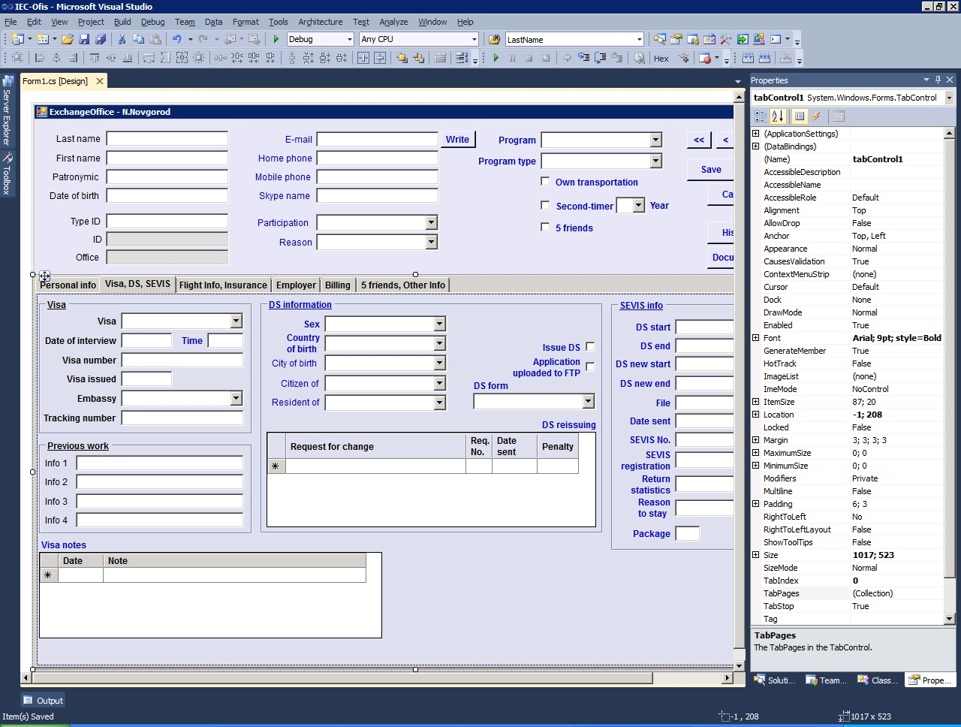Screen dimensions: 961x727
Task: Open the Participation dropdown
Action: (x=431, y=222)
